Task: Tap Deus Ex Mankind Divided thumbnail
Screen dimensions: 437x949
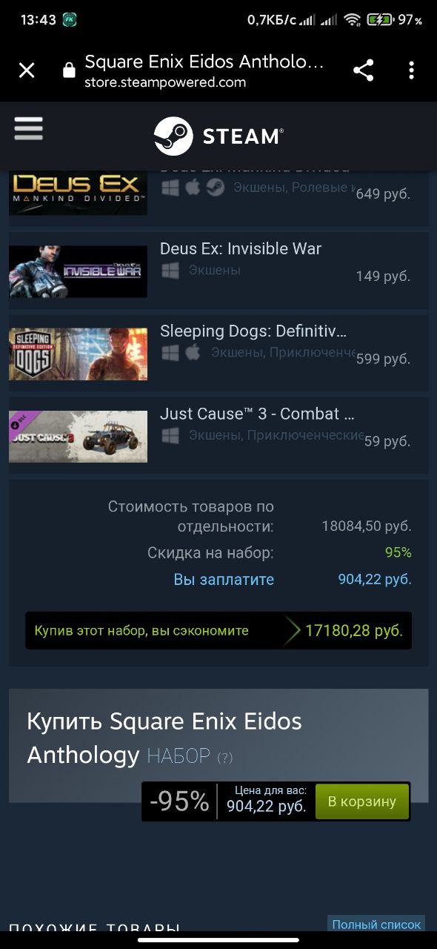Action: coord(78,191)
